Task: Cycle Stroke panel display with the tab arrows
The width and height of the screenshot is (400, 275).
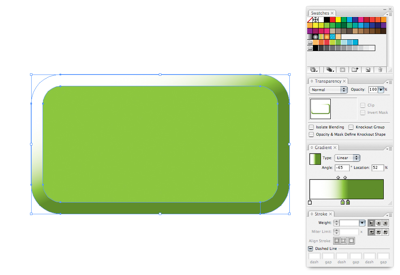Action: pos(312,214)
